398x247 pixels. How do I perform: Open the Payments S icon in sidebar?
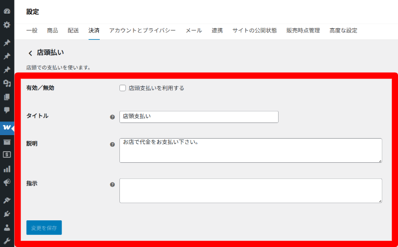[7, 155]
